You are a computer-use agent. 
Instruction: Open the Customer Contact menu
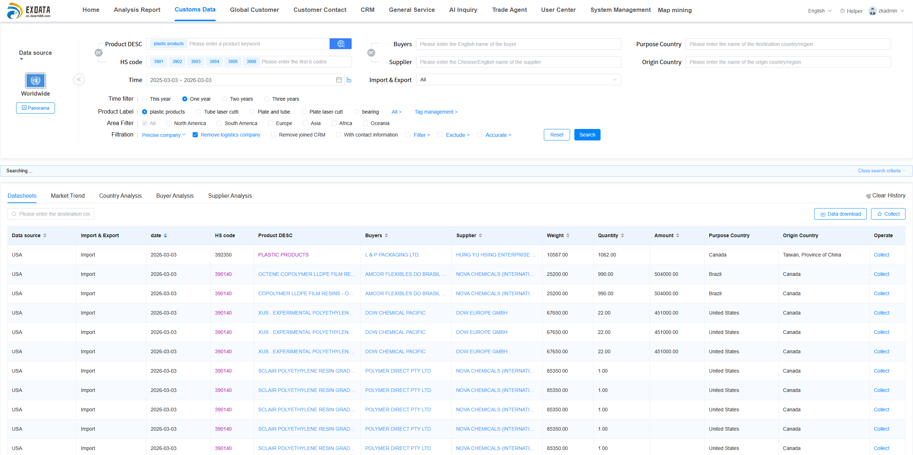(x=320, y=10)
